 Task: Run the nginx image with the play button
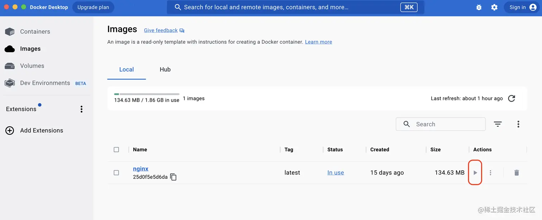475,173
